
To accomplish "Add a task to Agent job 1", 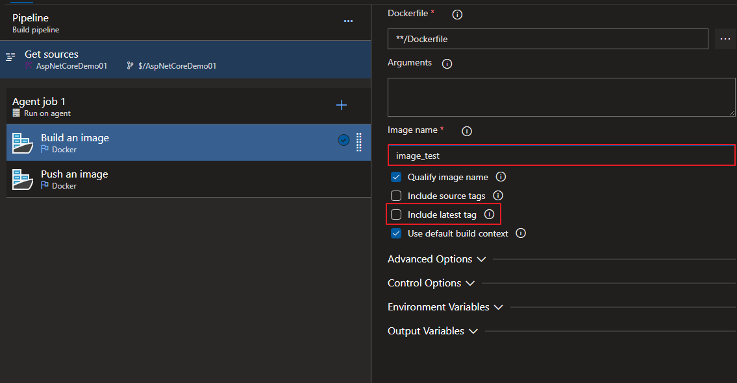I will point(342,106).
